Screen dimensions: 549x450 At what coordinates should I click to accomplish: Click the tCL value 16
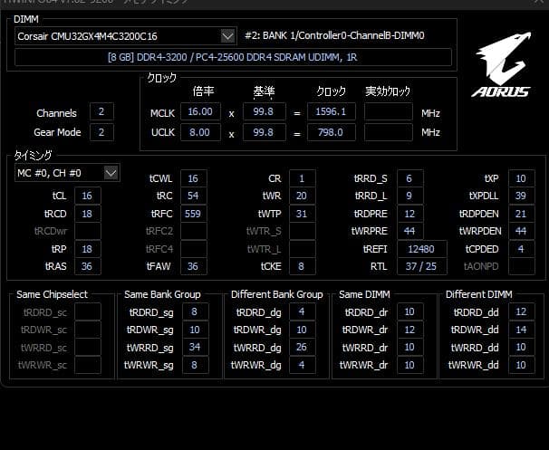point(88,196)
